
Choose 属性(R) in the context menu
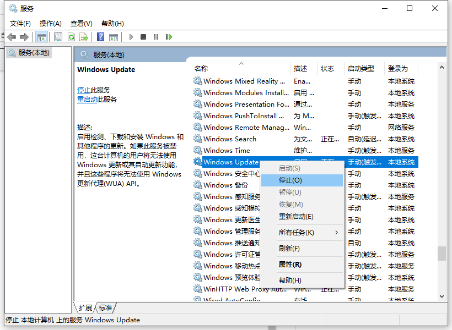coord(302,265)
